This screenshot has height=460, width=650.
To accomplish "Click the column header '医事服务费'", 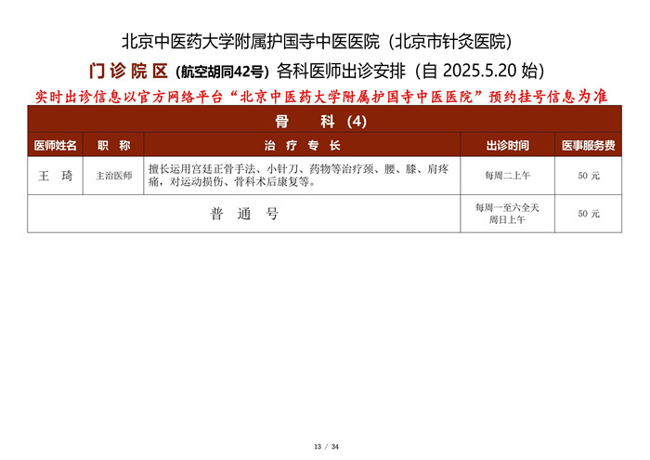I will tap(588, 146).
